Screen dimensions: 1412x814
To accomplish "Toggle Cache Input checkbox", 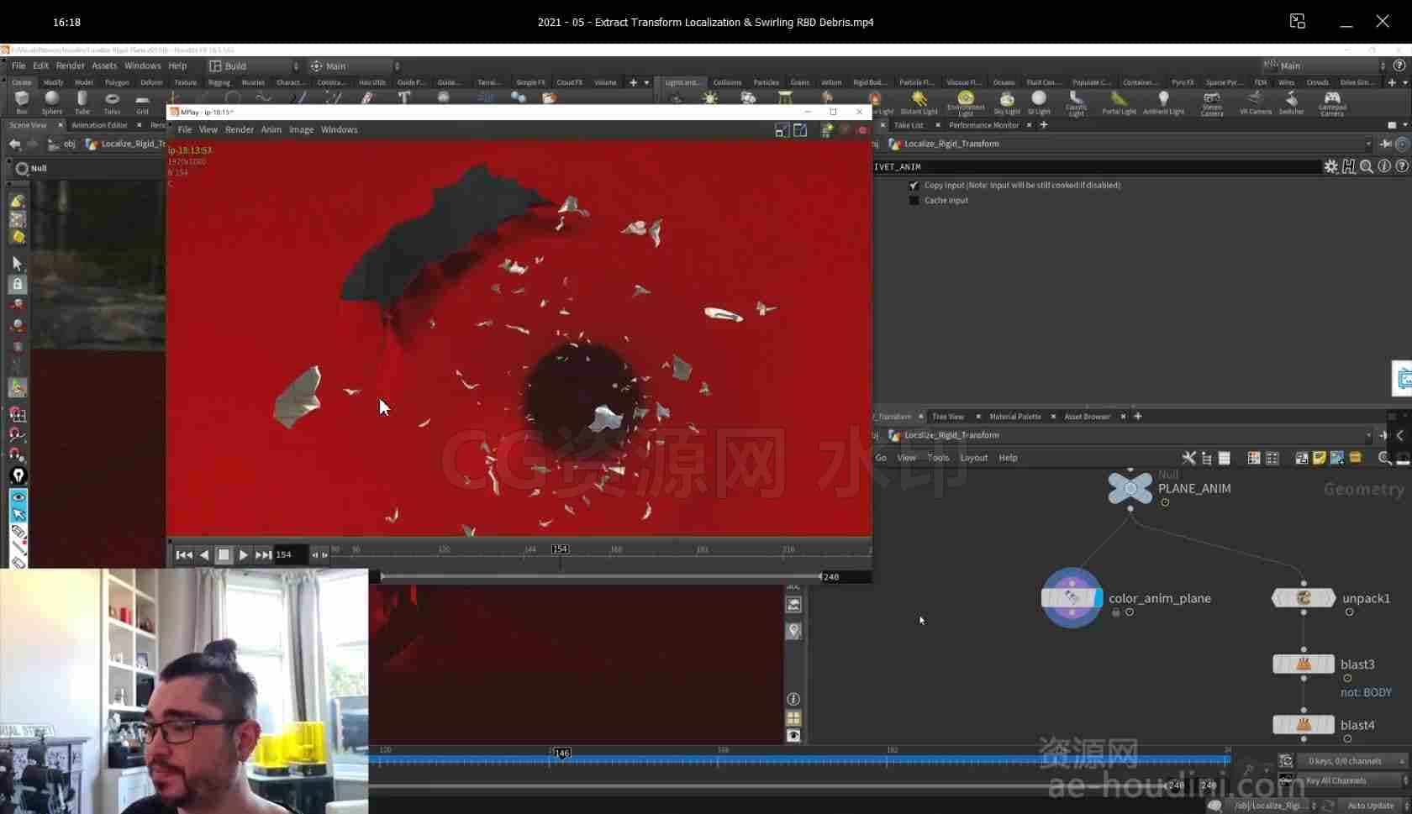I will tap(914, 200).
